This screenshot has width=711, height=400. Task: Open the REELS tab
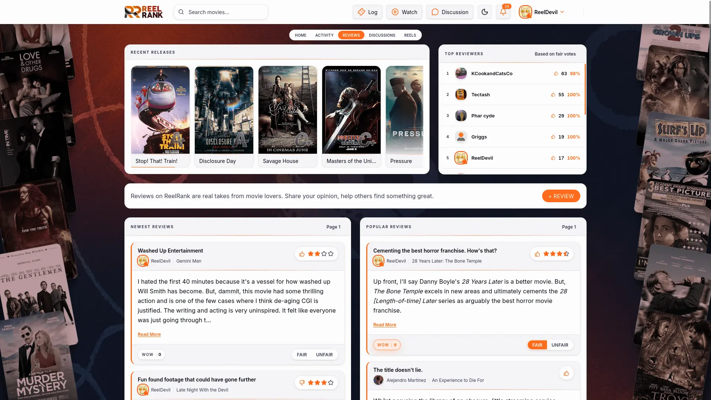click(410, 35)
